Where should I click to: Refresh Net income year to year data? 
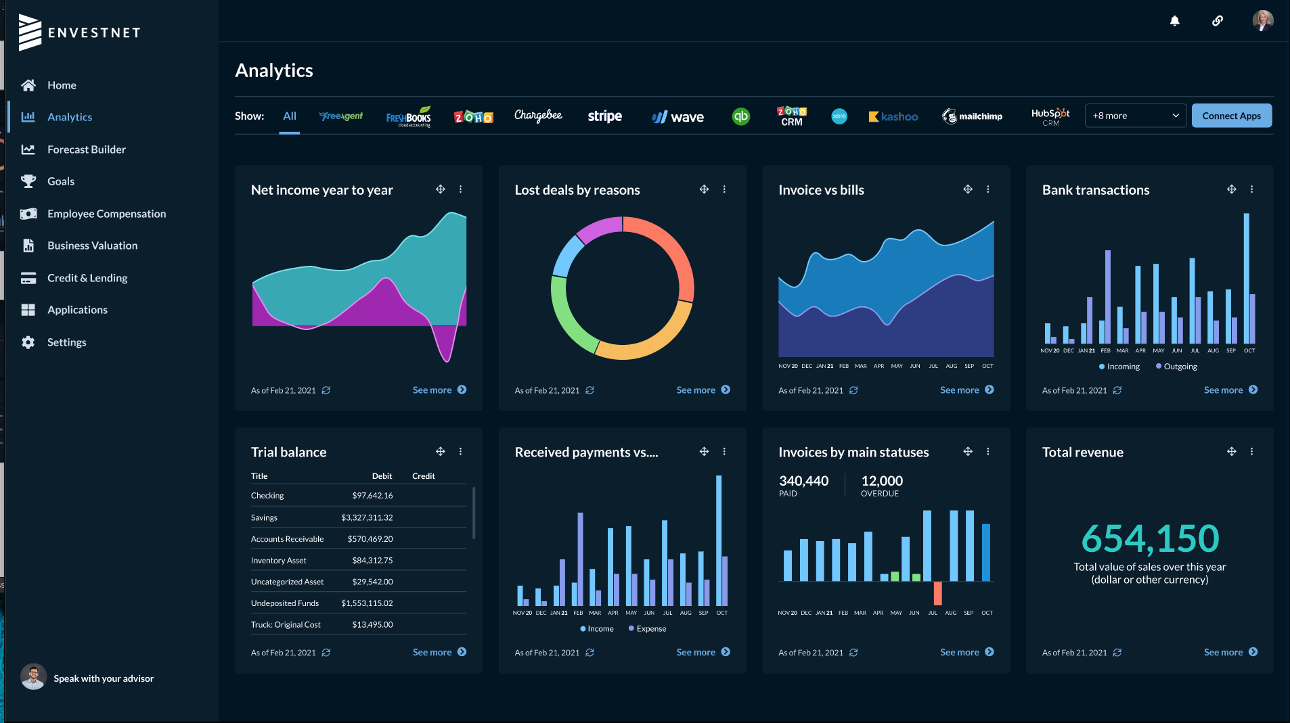coord(326,390)
